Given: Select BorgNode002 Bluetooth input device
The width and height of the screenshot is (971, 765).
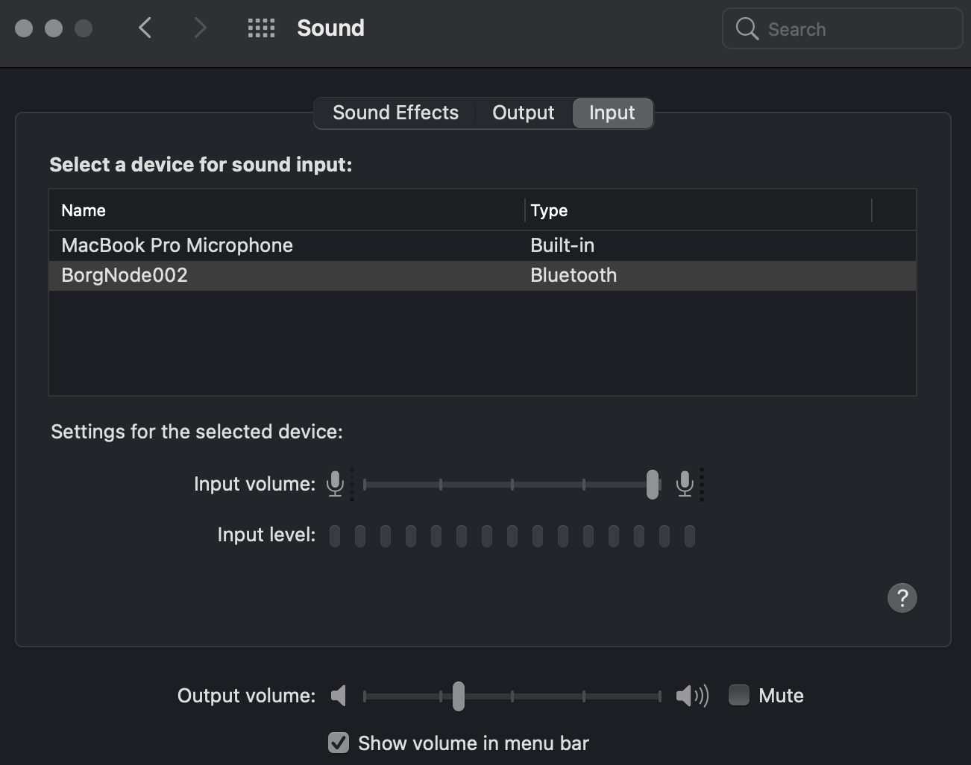Looking at the screenshot, I should 125,275.
